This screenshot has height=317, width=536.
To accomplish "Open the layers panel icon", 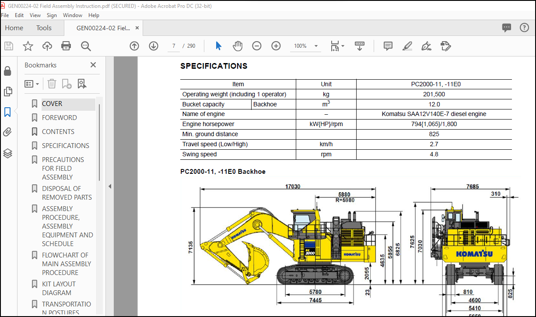I will [x=7, y=153].
